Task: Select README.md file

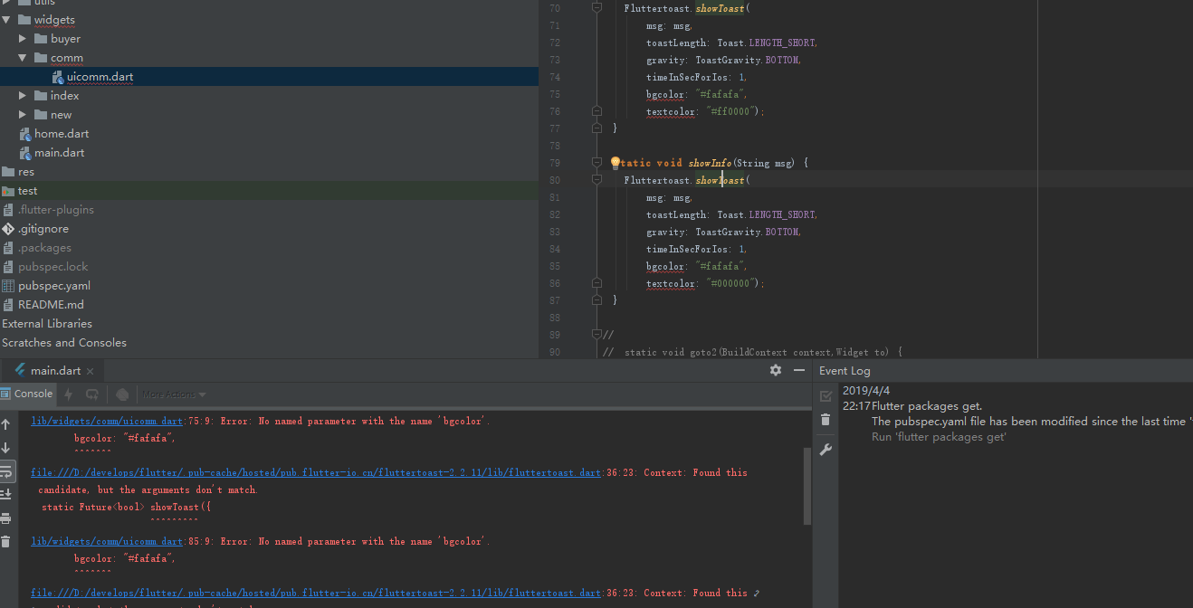Action: click(51, 305)
